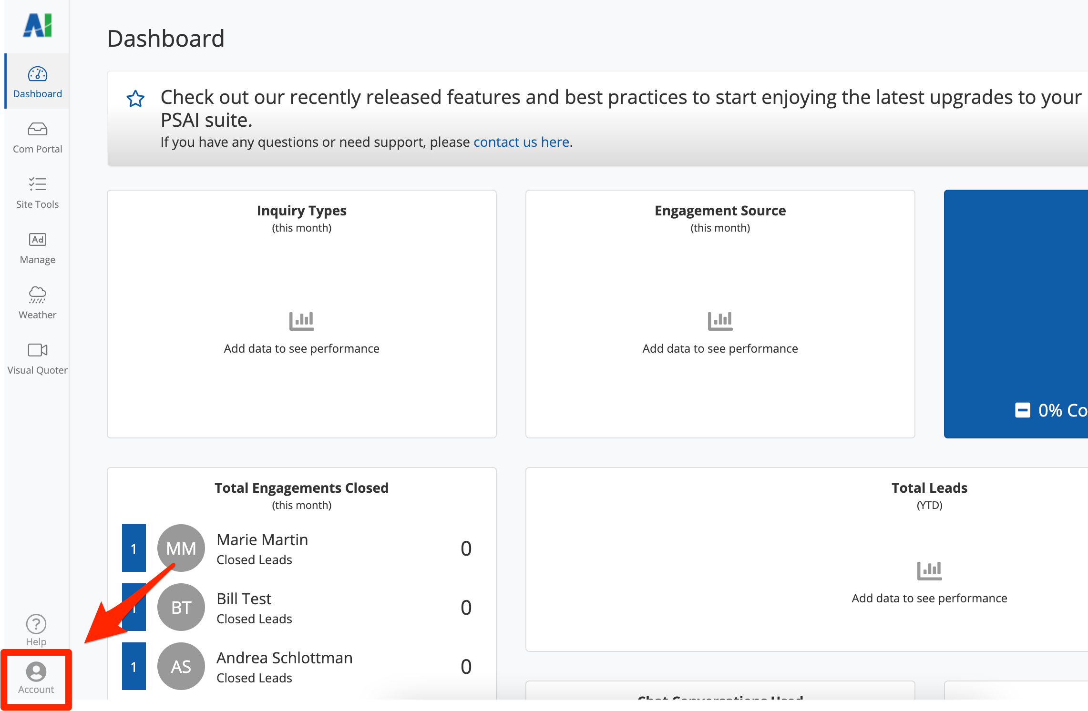Click Bill Test's BT avatar

click(x=181, y=607)
